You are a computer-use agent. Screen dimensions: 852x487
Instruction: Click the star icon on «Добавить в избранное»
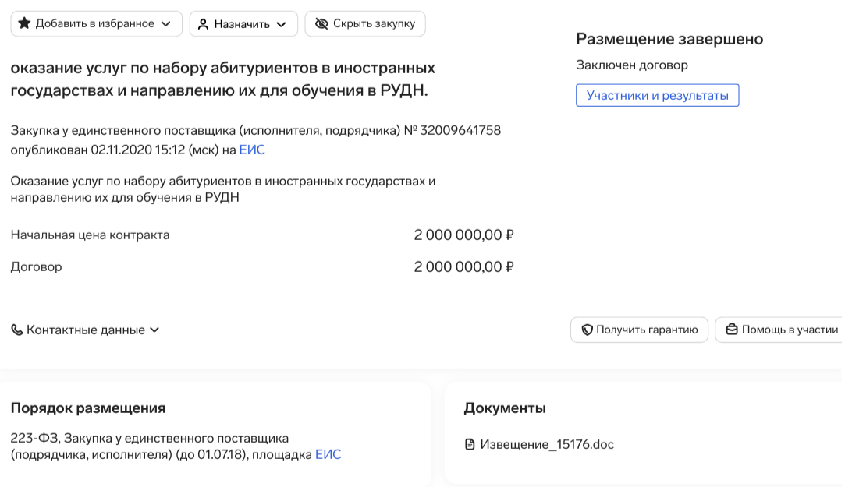[26, 23]
